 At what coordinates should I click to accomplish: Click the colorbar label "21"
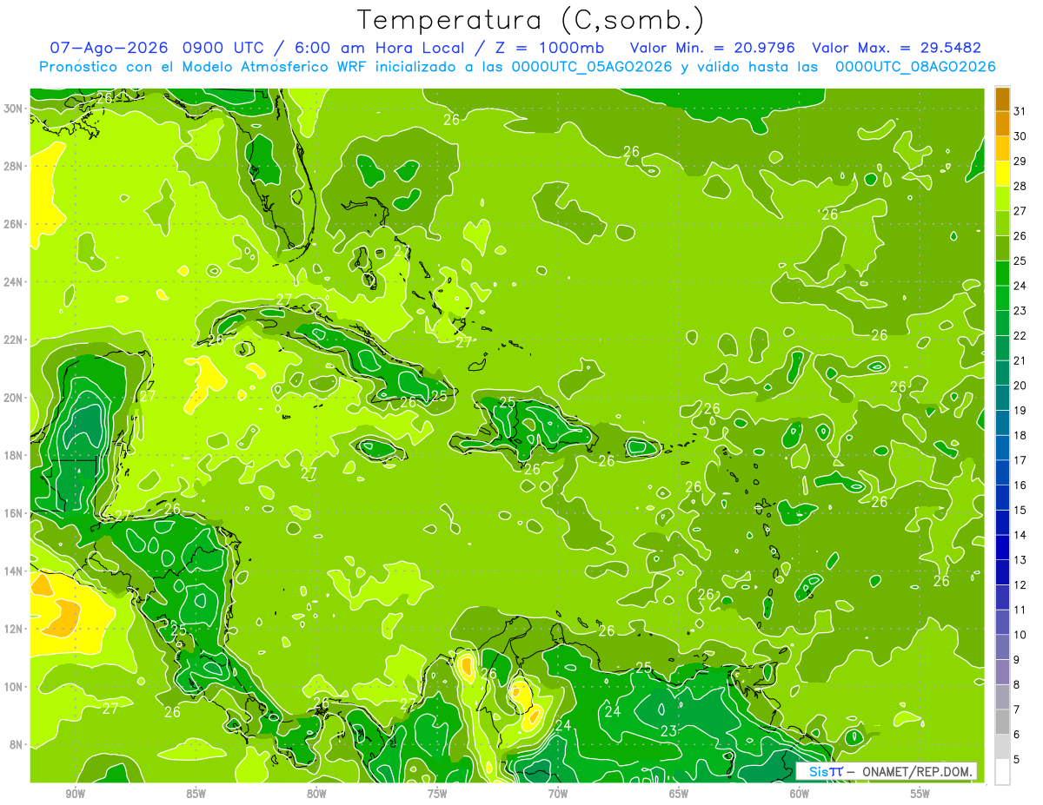[1020, 360]
